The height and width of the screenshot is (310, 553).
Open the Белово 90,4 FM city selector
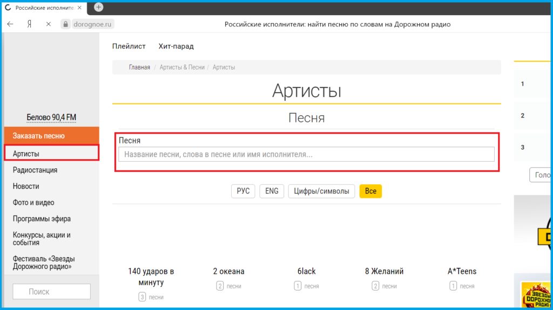click(51, 118)
